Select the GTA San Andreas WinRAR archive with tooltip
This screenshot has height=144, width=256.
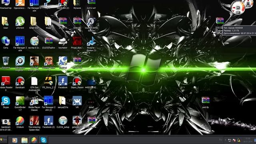coord(220,21)
